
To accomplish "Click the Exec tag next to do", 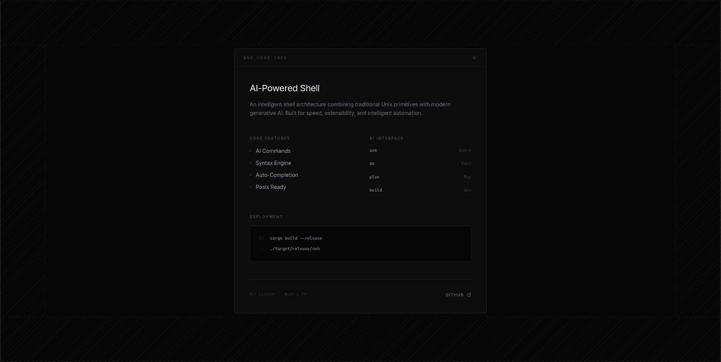I will (466, 163).
